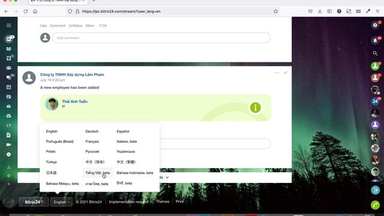The width and height of the screenshot is (384, 216).
Task: Open the blue 24 chat icon
Action: pyautogui.click(x=375, y=101)
